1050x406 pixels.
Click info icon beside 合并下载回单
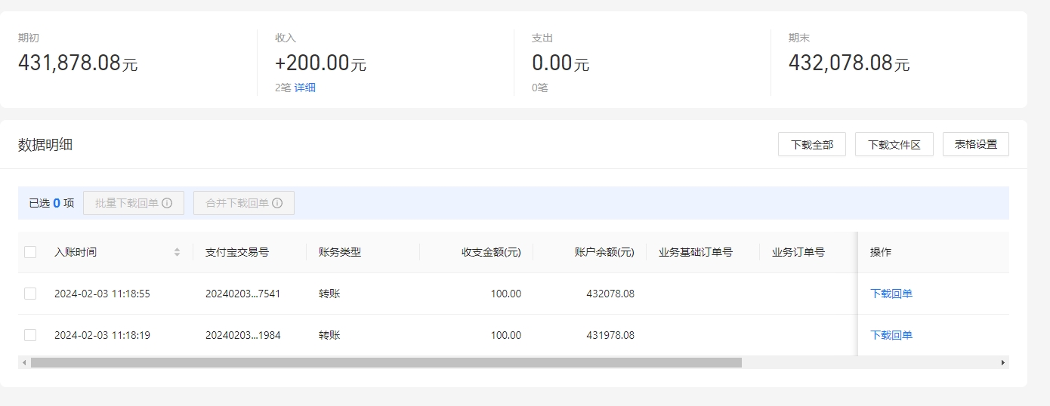[277, 203]
